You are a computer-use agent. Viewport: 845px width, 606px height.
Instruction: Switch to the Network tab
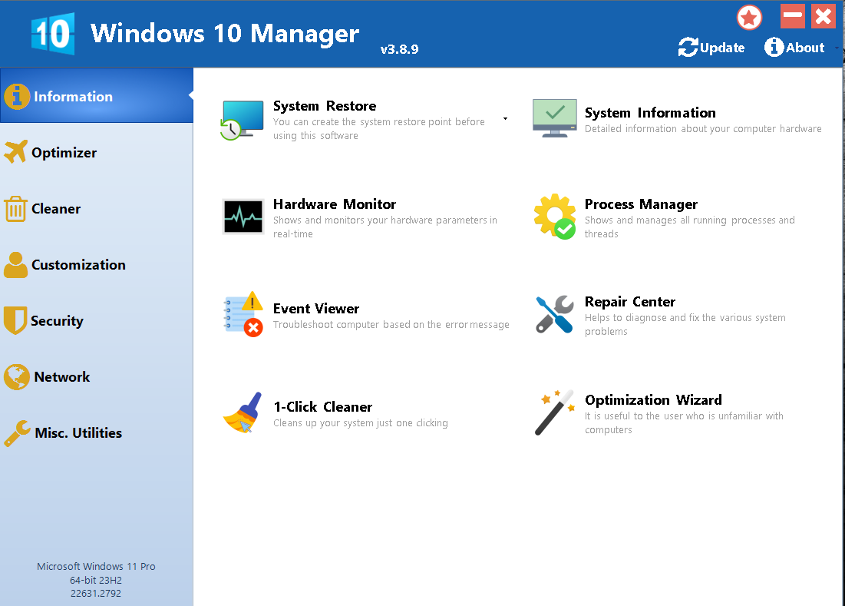(97, 376)
